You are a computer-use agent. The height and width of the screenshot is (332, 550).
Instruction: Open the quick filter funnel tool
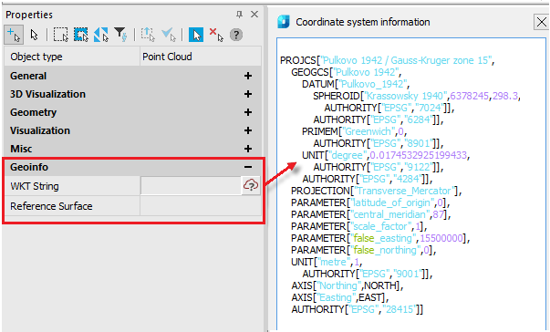121,35
